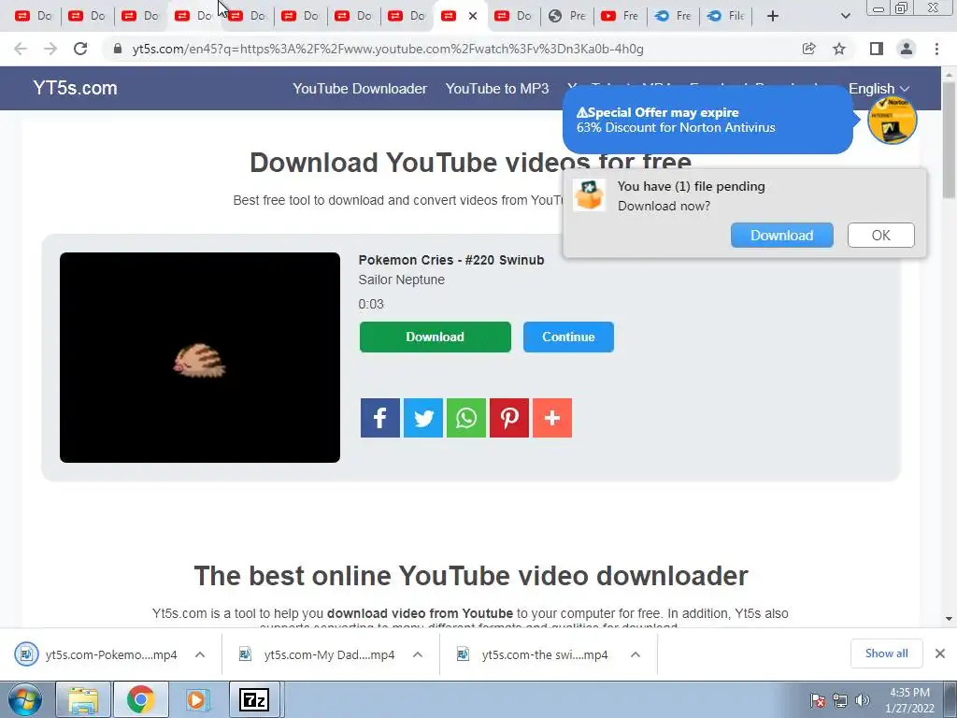957x718 pixels.
Task: Open the tab search dropdown arrow
Action: point(845,16)
